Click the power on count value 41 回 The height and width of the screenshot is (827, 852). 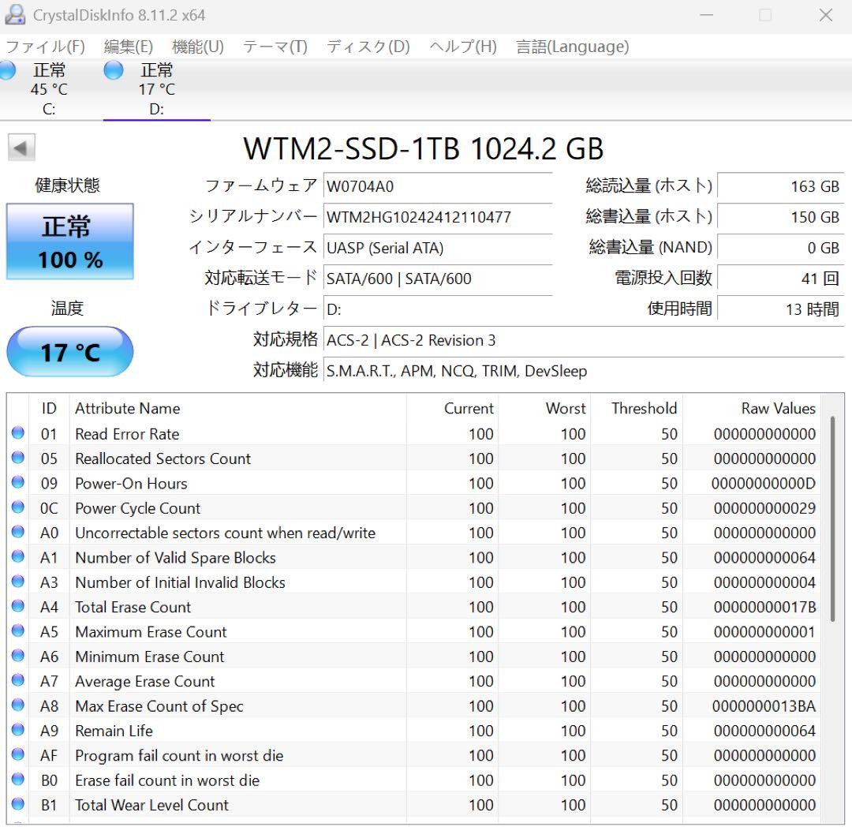pos(780,279)
